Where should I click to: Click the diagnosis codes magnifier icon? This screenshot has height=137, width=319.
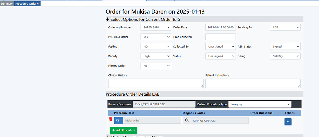tap(187, 121)
